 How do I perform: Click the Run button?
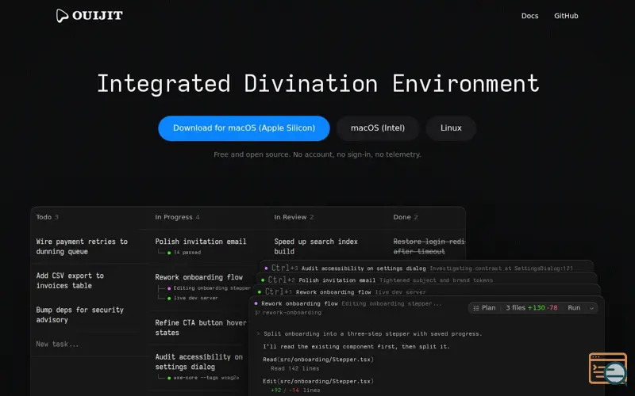[x=574, y=308]
